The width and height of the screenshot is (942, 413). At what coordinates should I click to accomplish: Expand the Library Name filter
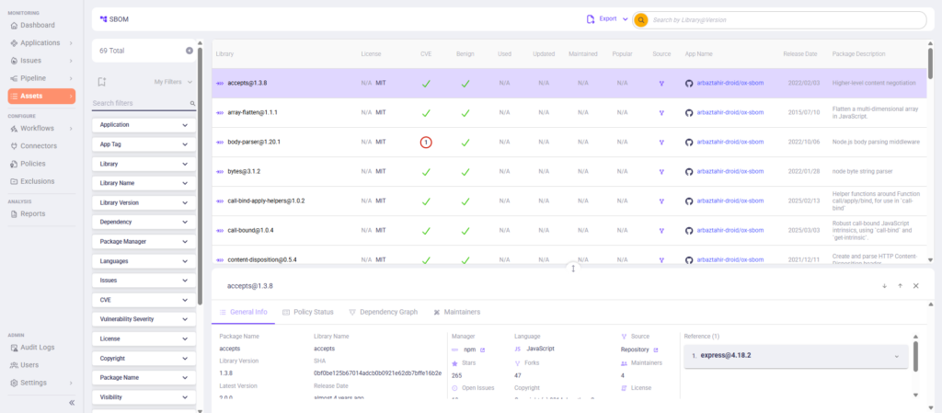[144, 183]
